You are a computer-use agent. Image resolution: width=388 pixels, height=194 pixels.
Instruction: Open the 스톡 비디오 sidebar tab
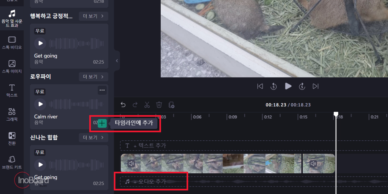click(12, 43)
